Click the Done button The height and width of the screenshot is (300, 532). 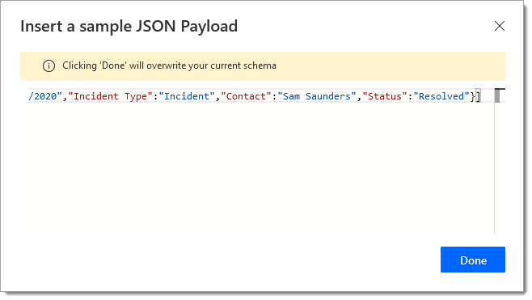click(473, 260)
